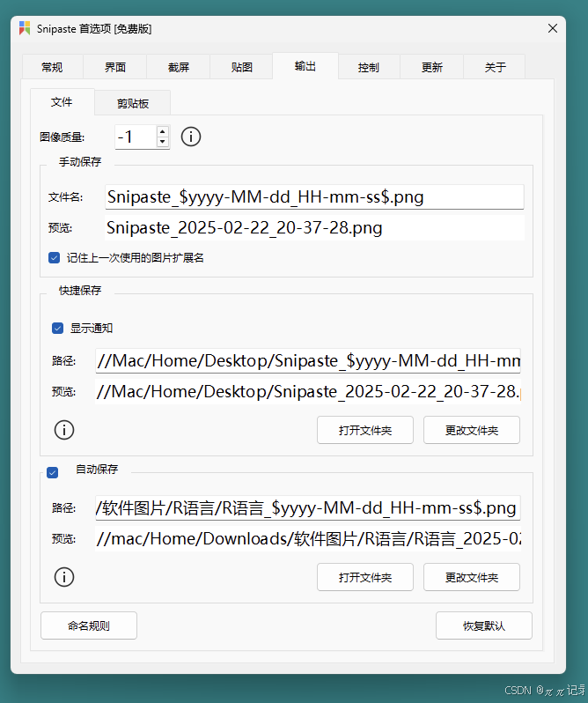Click 更改文件夹 in 快捷保存 section
Viewport: 588px width, 703px height.
click(x=472, y=431)
